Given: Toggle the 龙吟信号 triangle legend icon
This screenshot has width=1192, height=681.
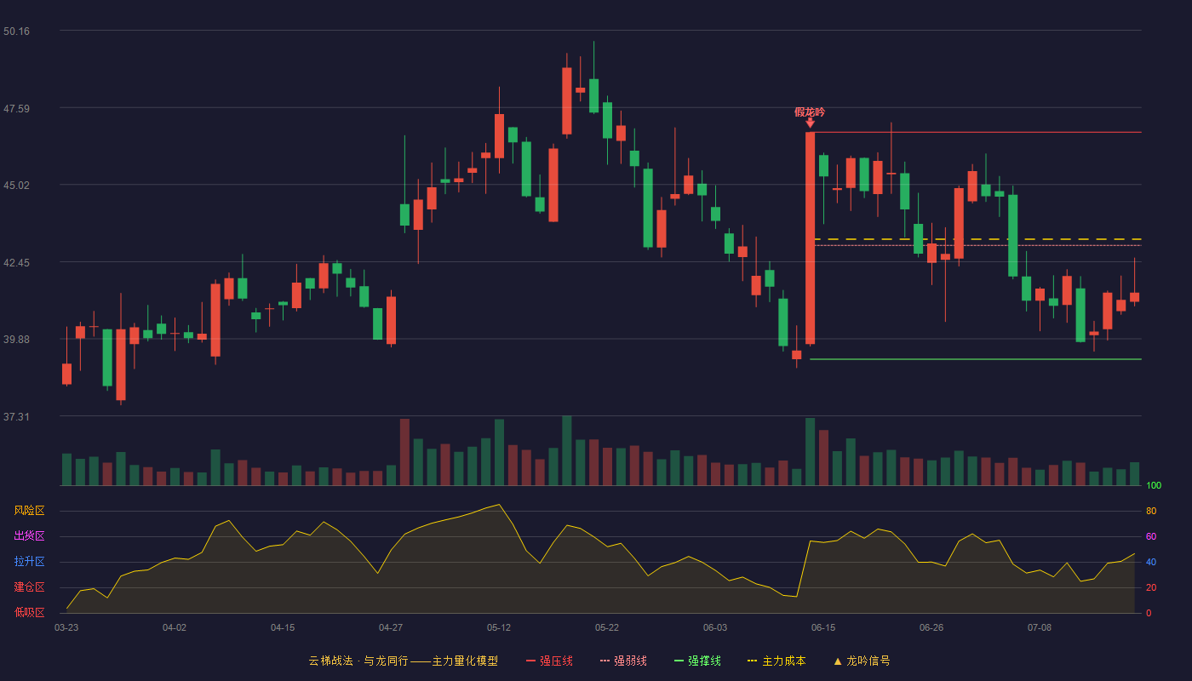Looking at the screenshot, I should pos(838,661).
